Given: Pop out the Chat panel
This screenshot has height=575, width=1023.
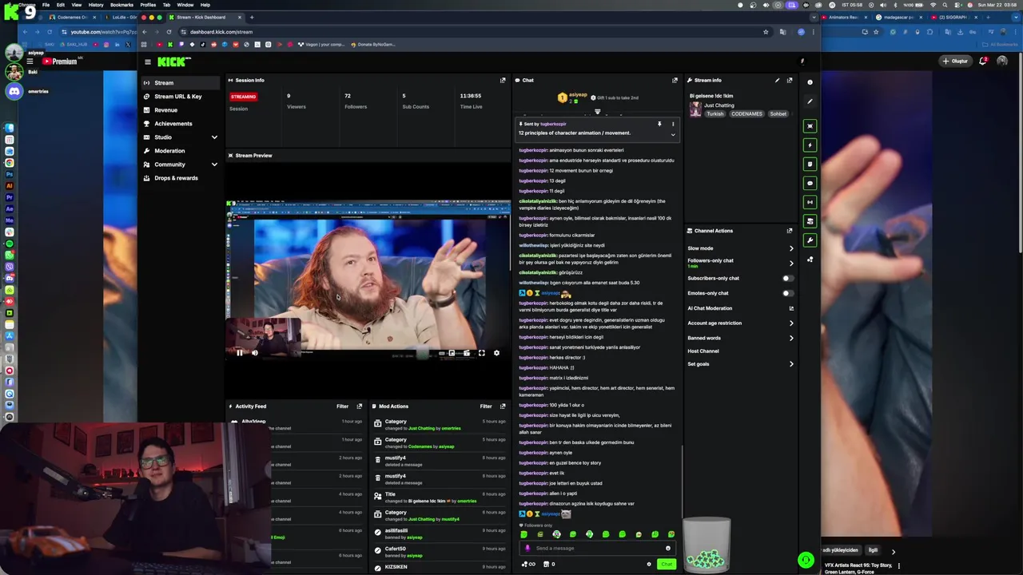Looking at the screenshot, I should [675, 80].
